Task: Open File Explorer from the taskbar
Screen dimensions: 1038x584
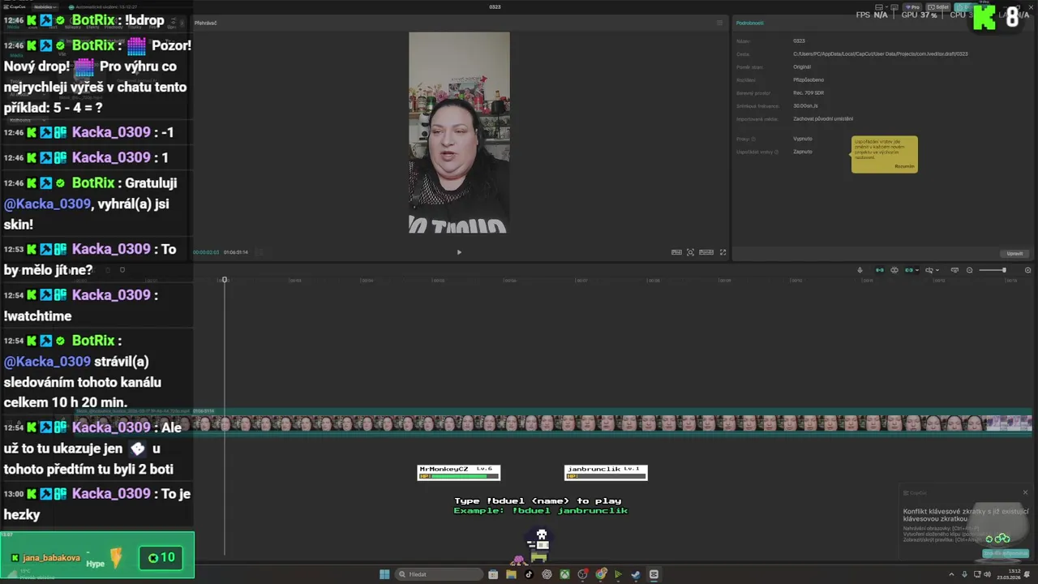Action: tap(511, 574)
